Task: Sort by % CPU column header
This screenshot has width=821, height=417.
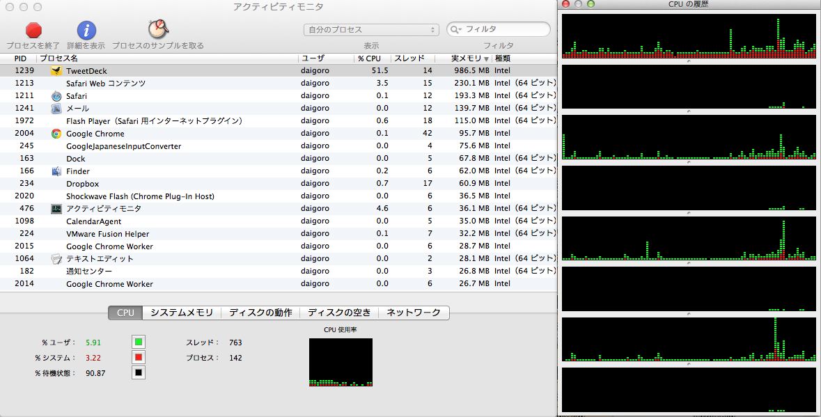Action: [x=372, y=58]
